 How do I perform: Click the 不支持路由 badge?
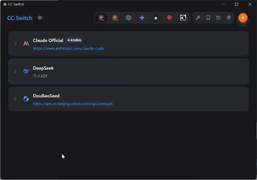[x=74, y=40]
